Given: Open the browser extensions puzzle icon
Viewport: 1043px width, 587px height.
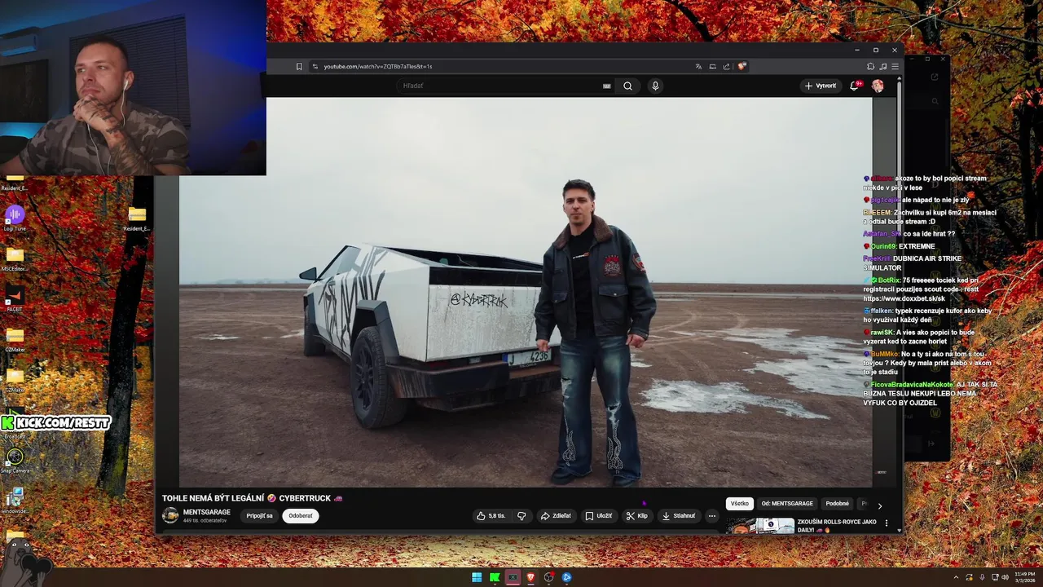Looking at the screenshot, I should coord(870,66).
